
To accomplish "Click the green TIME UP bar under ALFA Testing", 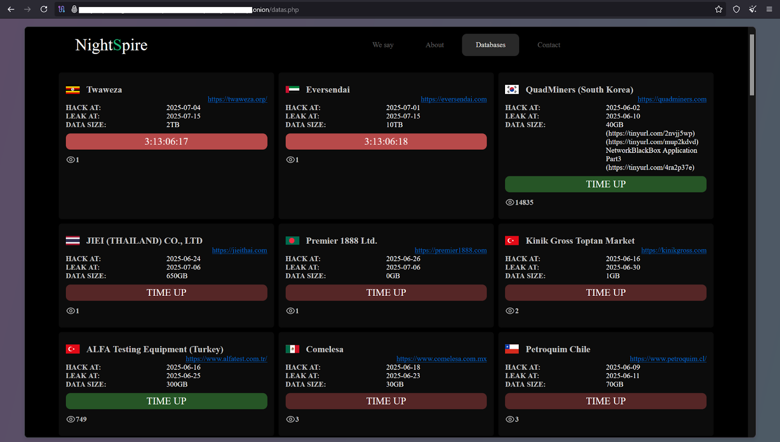I will [166, 401].
